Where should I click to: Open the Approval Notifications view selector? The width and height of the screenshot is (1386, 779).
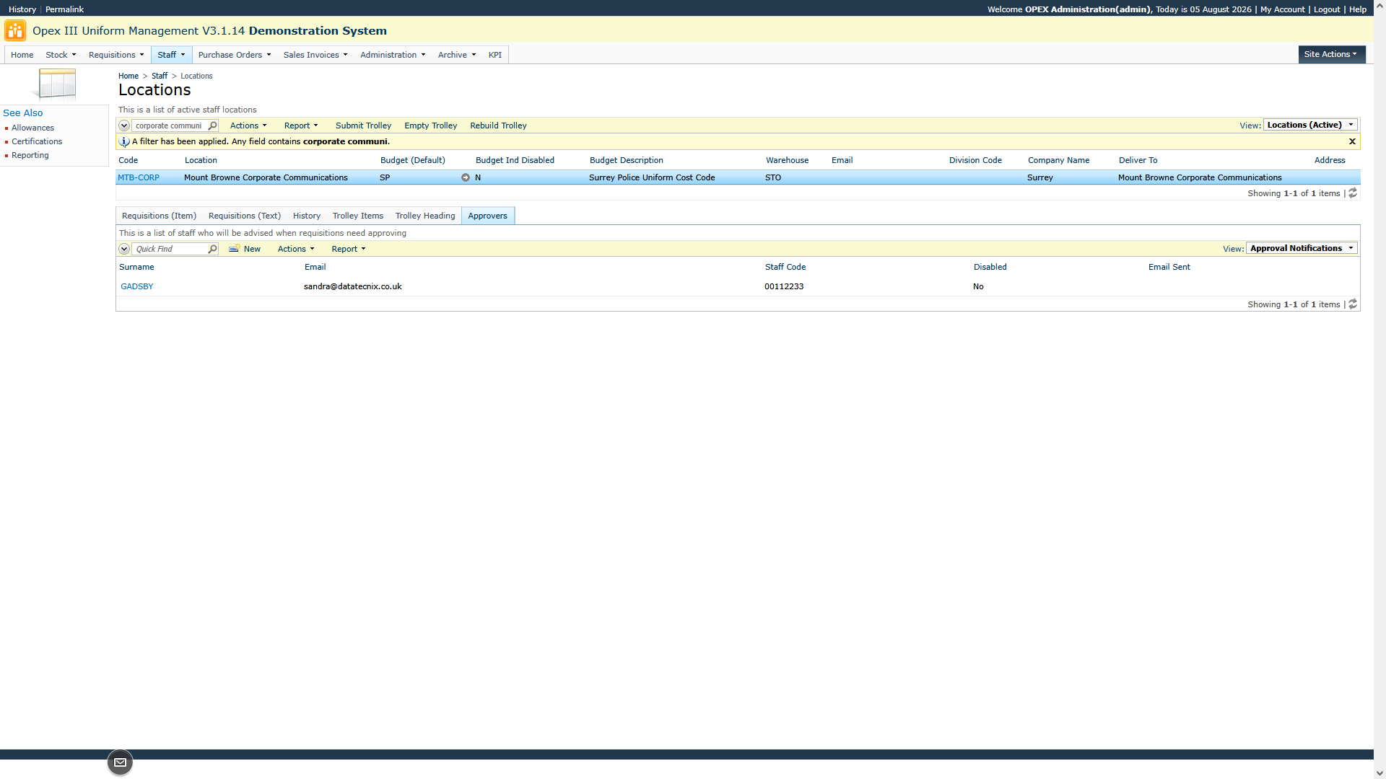click(x=1302, y=248)
